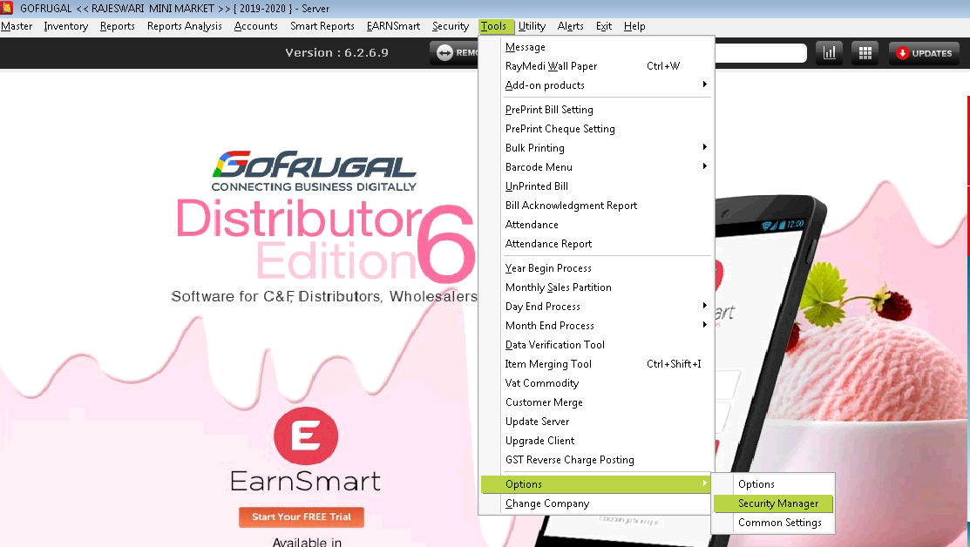Click Start Your FREE Trial button
Viewport: 970px width, 547px height.
click(301, 517)
